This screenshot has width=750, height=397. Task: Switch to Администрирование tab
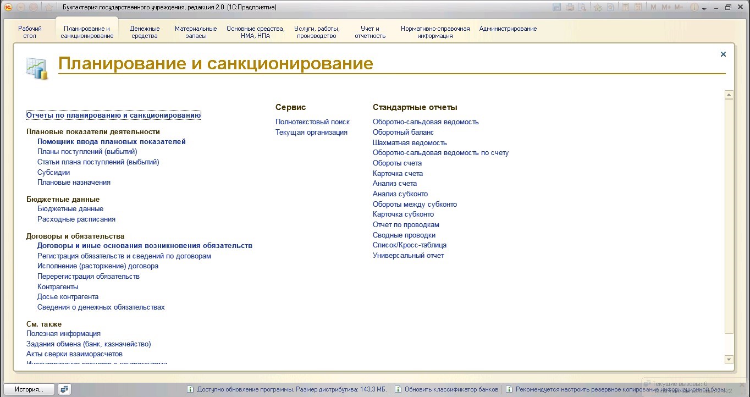coord(508,29)
